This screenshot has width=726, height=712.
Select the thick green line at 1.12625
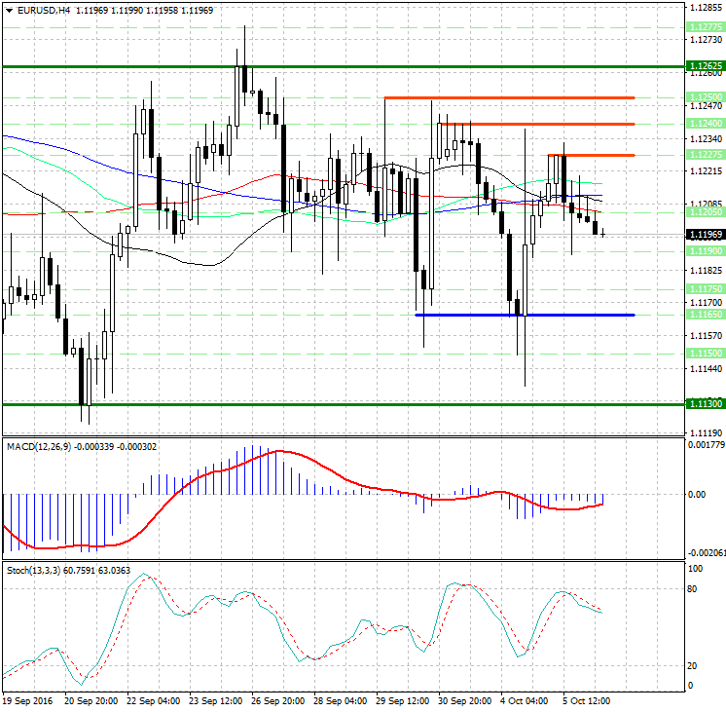coord(344,67)
